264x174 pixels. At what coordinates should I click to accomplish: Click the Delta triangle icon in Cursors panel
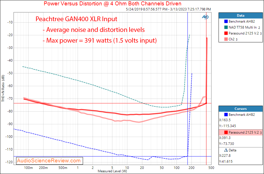[226, 150]
